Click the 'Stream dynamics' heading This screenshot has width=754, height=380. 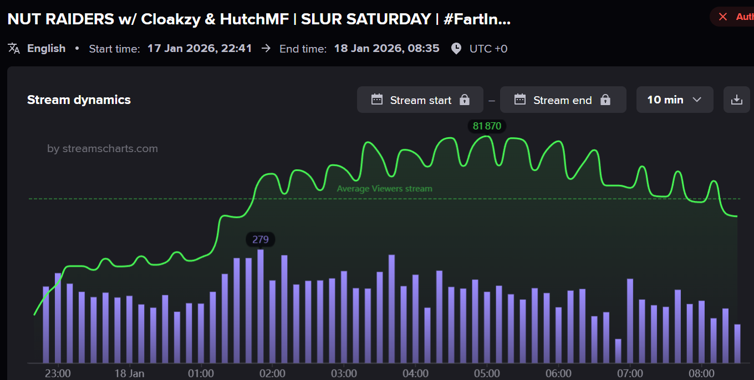click(x=79, y=100)
